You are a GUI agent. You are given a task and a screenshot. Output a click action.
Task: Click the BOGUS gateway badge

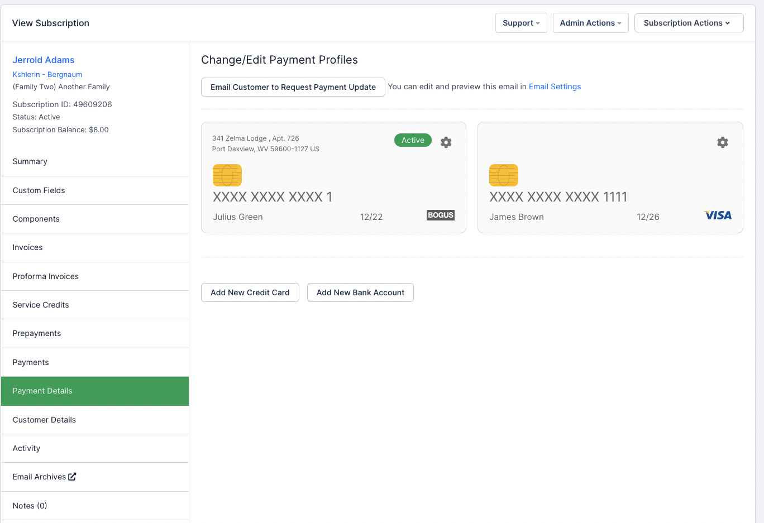(441, 215)
